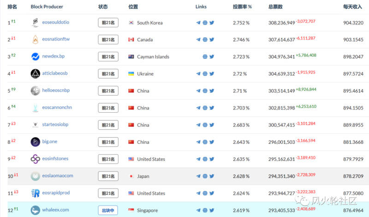Click the 前21名 badge for eoseouldotio

[108, 23]
